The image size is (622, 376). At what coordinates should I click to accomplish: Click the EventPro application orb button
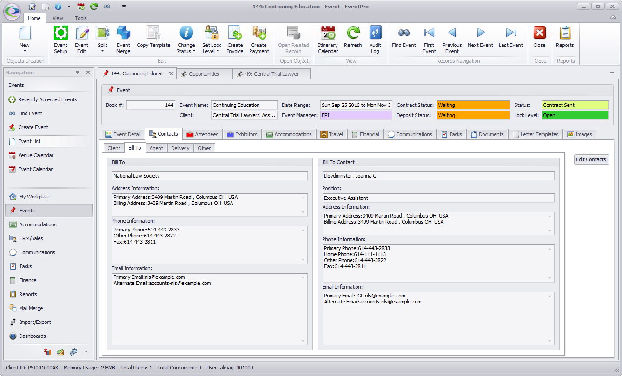(12, 11)
